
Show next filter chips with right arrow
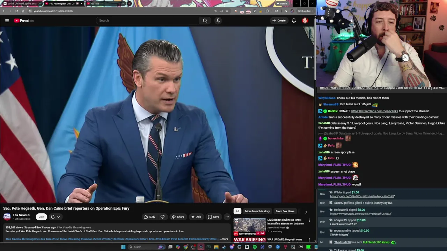(x=306, y=212)
